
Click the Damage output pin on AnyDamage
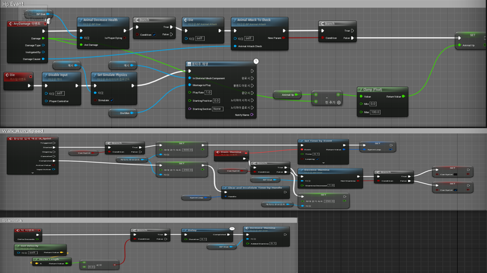43,38
